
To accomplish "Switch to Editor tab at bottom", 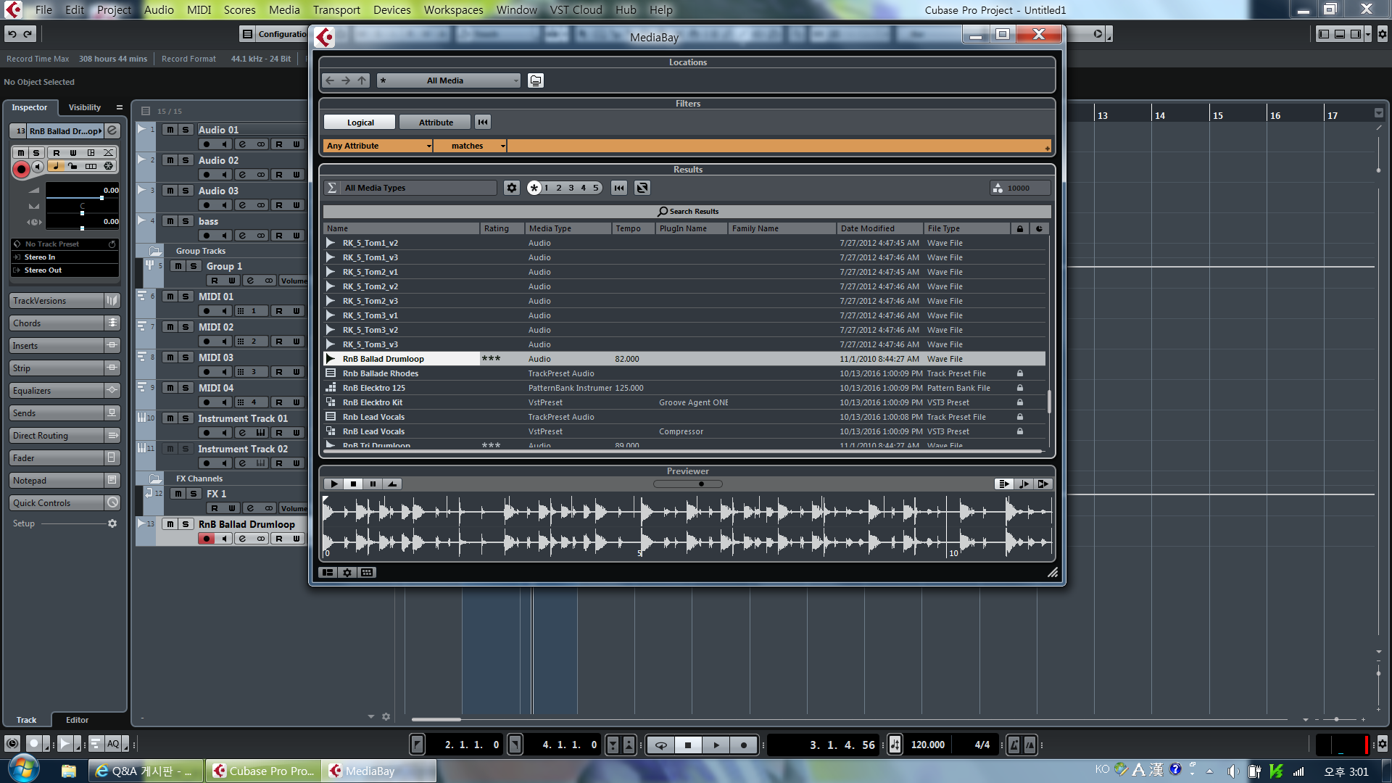I will click(77, 720).
